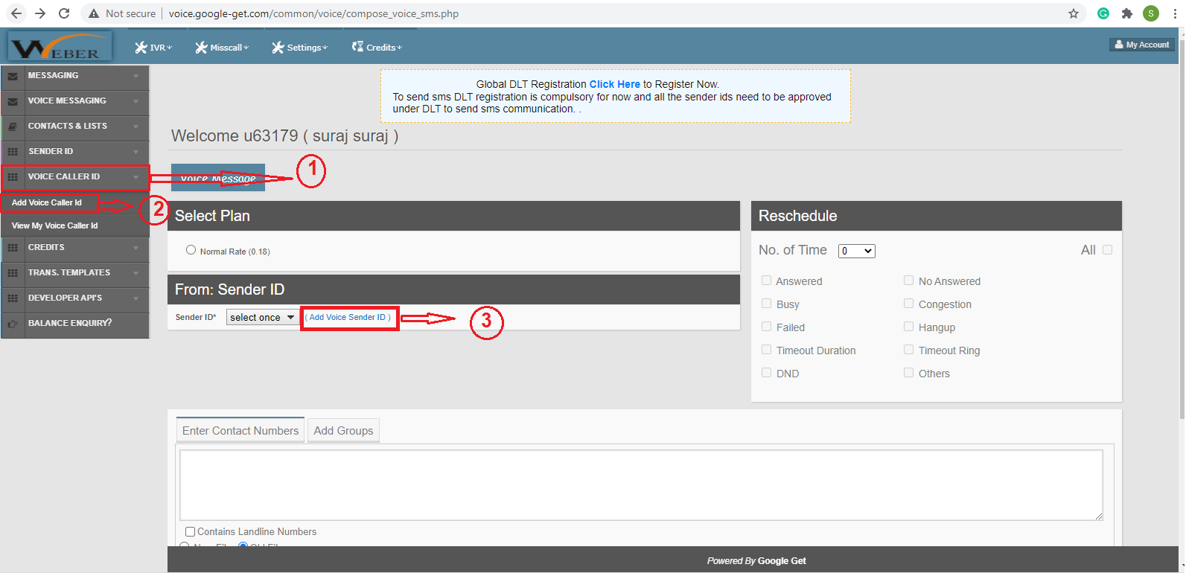
Task: Open the browser extensions puzzle icon
Action: point(1126,13)
